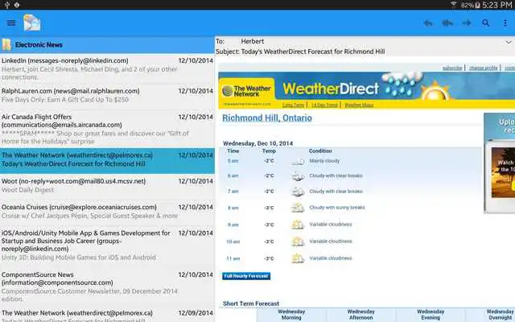Open the LinkedIn messages-noreply email
This screenshot has height=322, width=515.
coord(107,68)
